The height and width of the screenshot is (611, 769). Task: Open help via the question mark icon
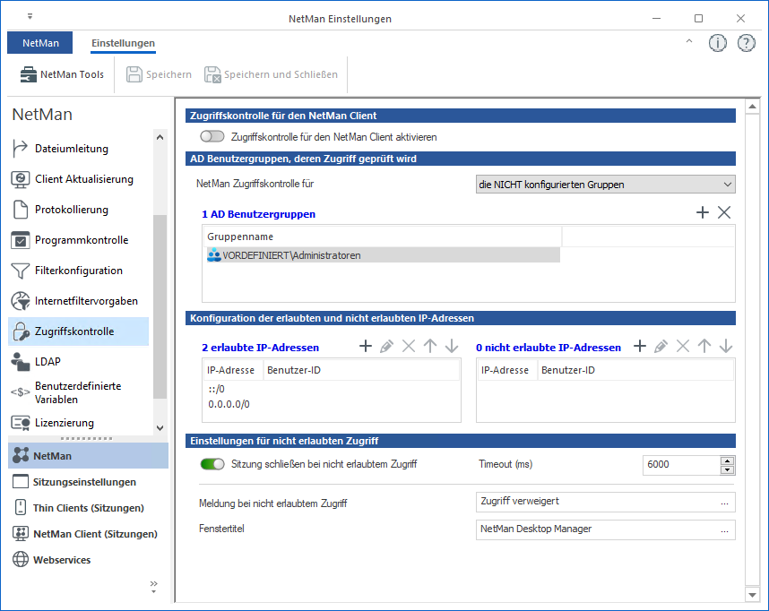pos(746,43)
